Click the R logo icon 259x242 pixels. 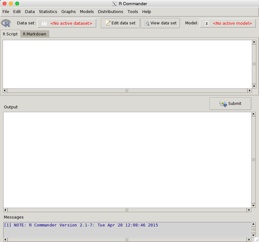pos(6,23)
